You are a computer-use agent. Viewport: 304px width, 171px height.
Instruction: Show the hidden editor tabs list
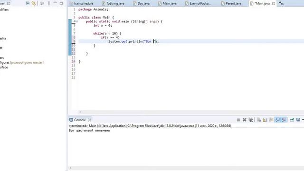click(x=281, y=3)
